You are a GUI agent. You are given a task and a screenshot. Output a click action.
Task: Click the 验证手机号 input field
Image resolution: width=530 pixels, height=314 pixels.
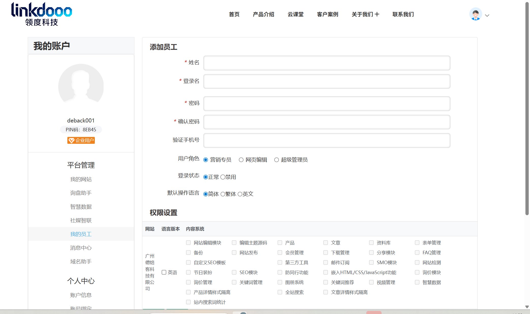327,140
